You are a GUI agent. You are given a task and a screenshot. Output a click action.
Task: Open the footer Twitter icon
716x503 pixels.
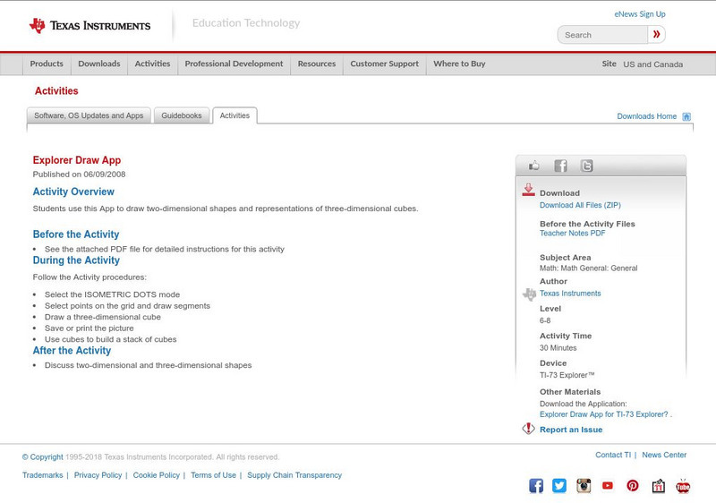coord(558,486)
